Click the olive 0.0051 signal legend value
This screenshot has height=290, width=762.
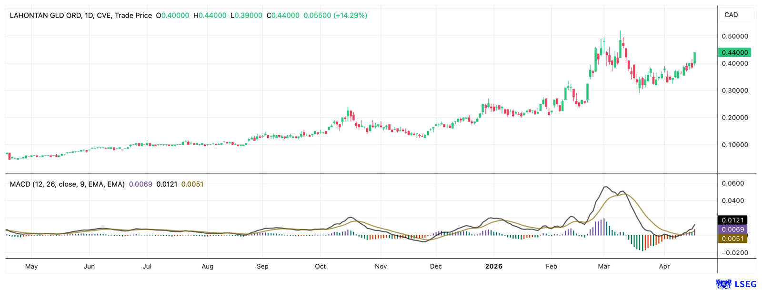click(192, 184)
